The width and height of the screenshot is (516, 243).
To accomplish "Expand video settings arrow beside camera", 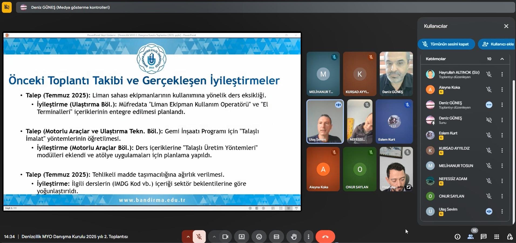I will pyautogui.click(x=214, y=237).
